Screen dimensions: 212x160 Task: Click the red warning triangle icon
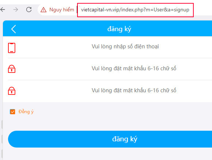coord(43,10)
